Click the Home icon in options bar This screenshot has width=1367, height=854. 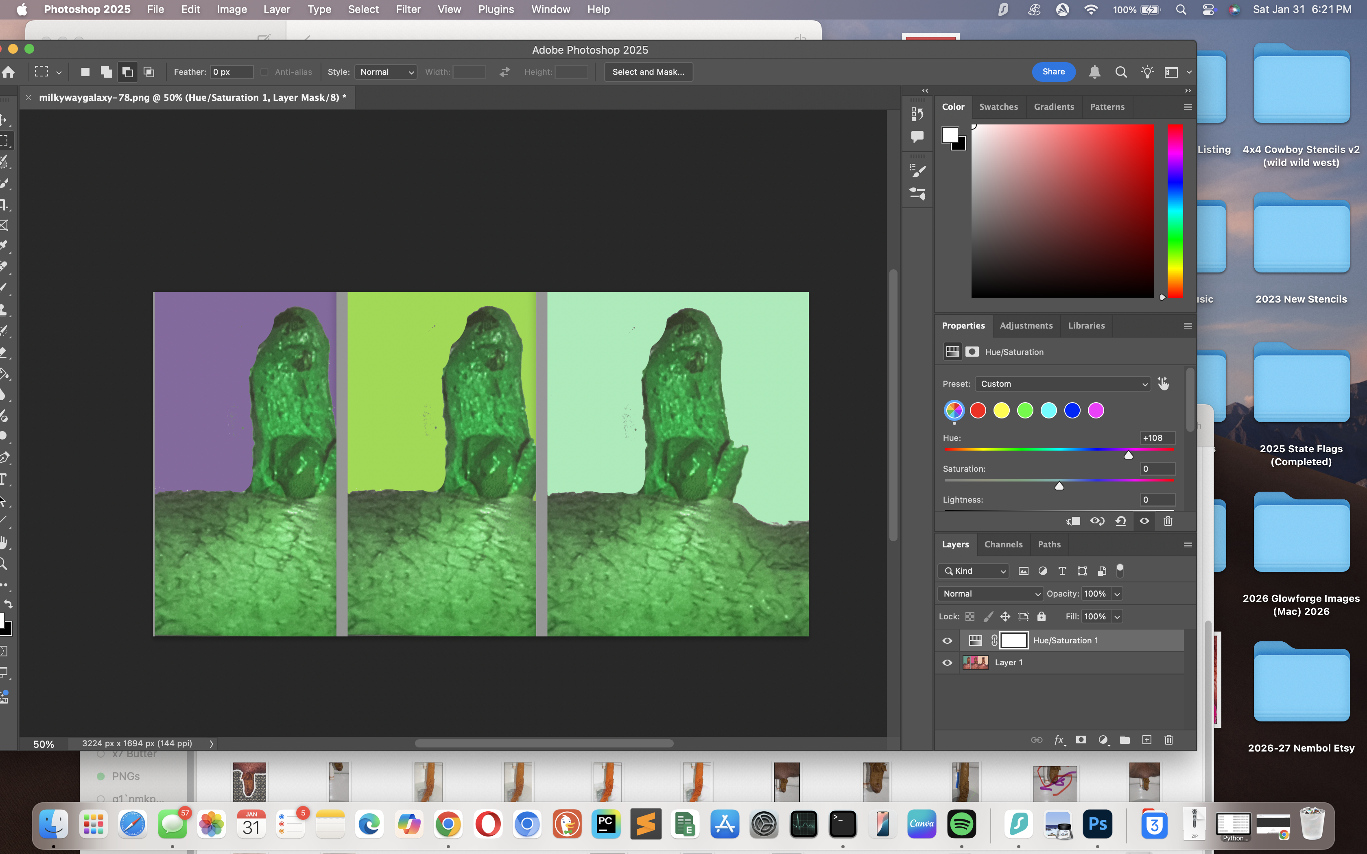pyautogui.click(x=9, y=72)
